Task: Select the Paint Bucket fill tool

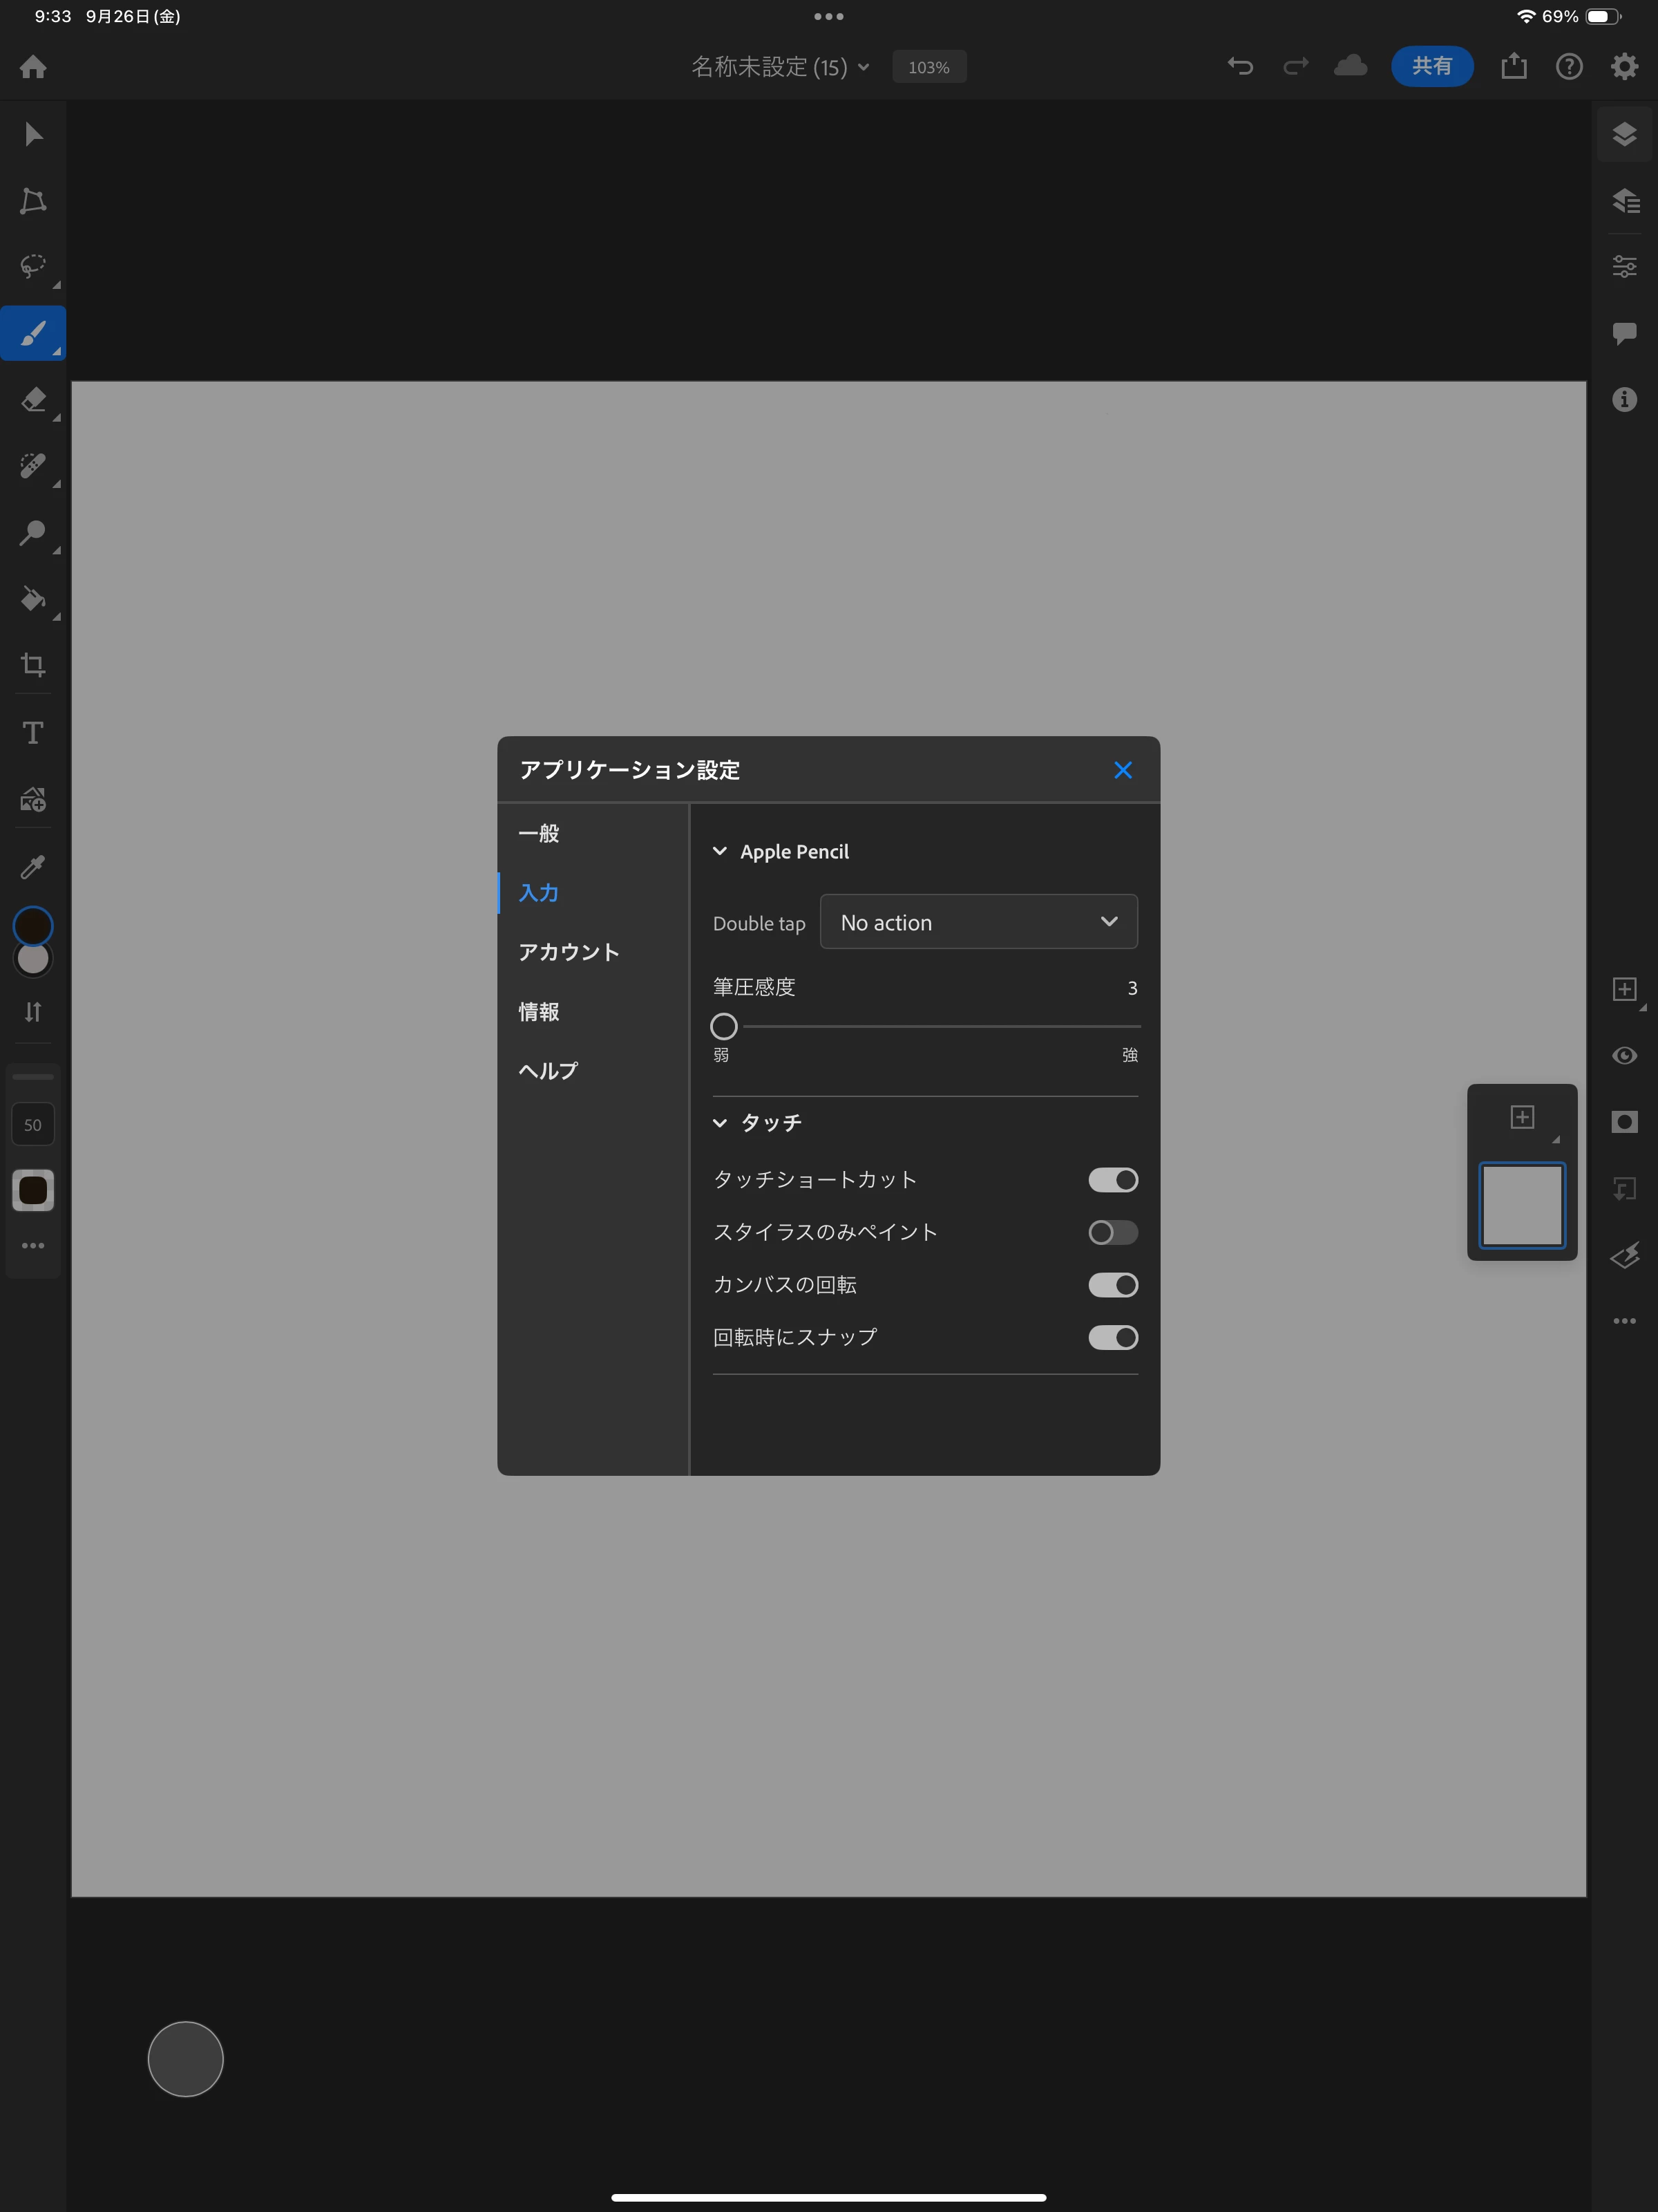Action: pos(33,599)
